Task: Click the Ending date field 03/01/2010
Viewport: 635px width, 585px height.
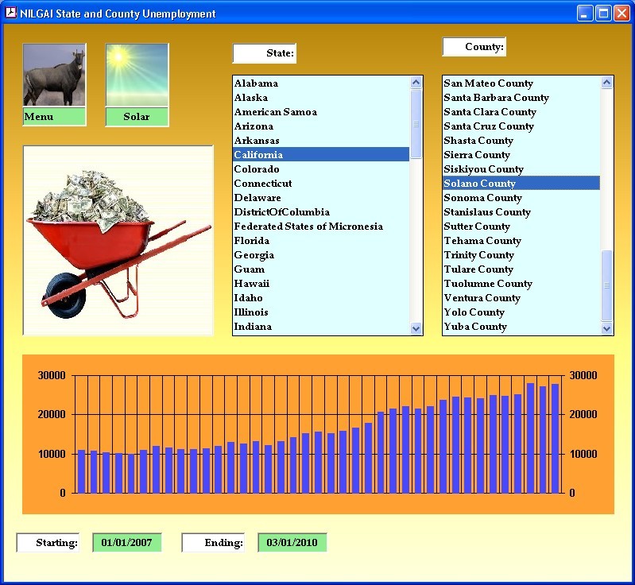Action: point(292,543)
